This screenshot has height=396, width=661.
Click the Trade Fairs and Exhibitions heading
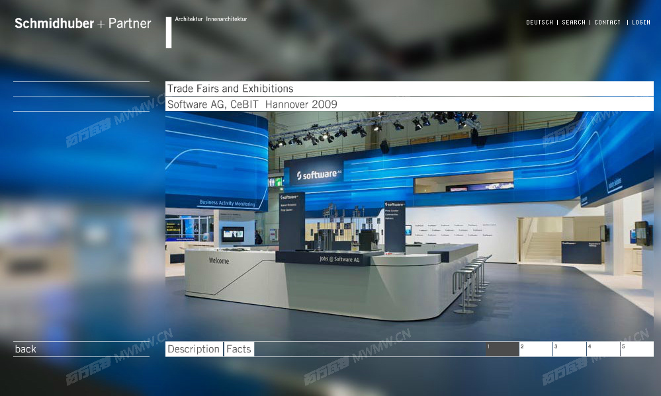tap(410, 89)
